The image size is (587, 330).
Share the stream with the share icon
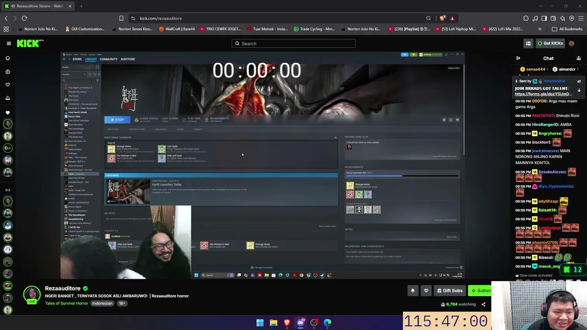[x=483, y=304]
